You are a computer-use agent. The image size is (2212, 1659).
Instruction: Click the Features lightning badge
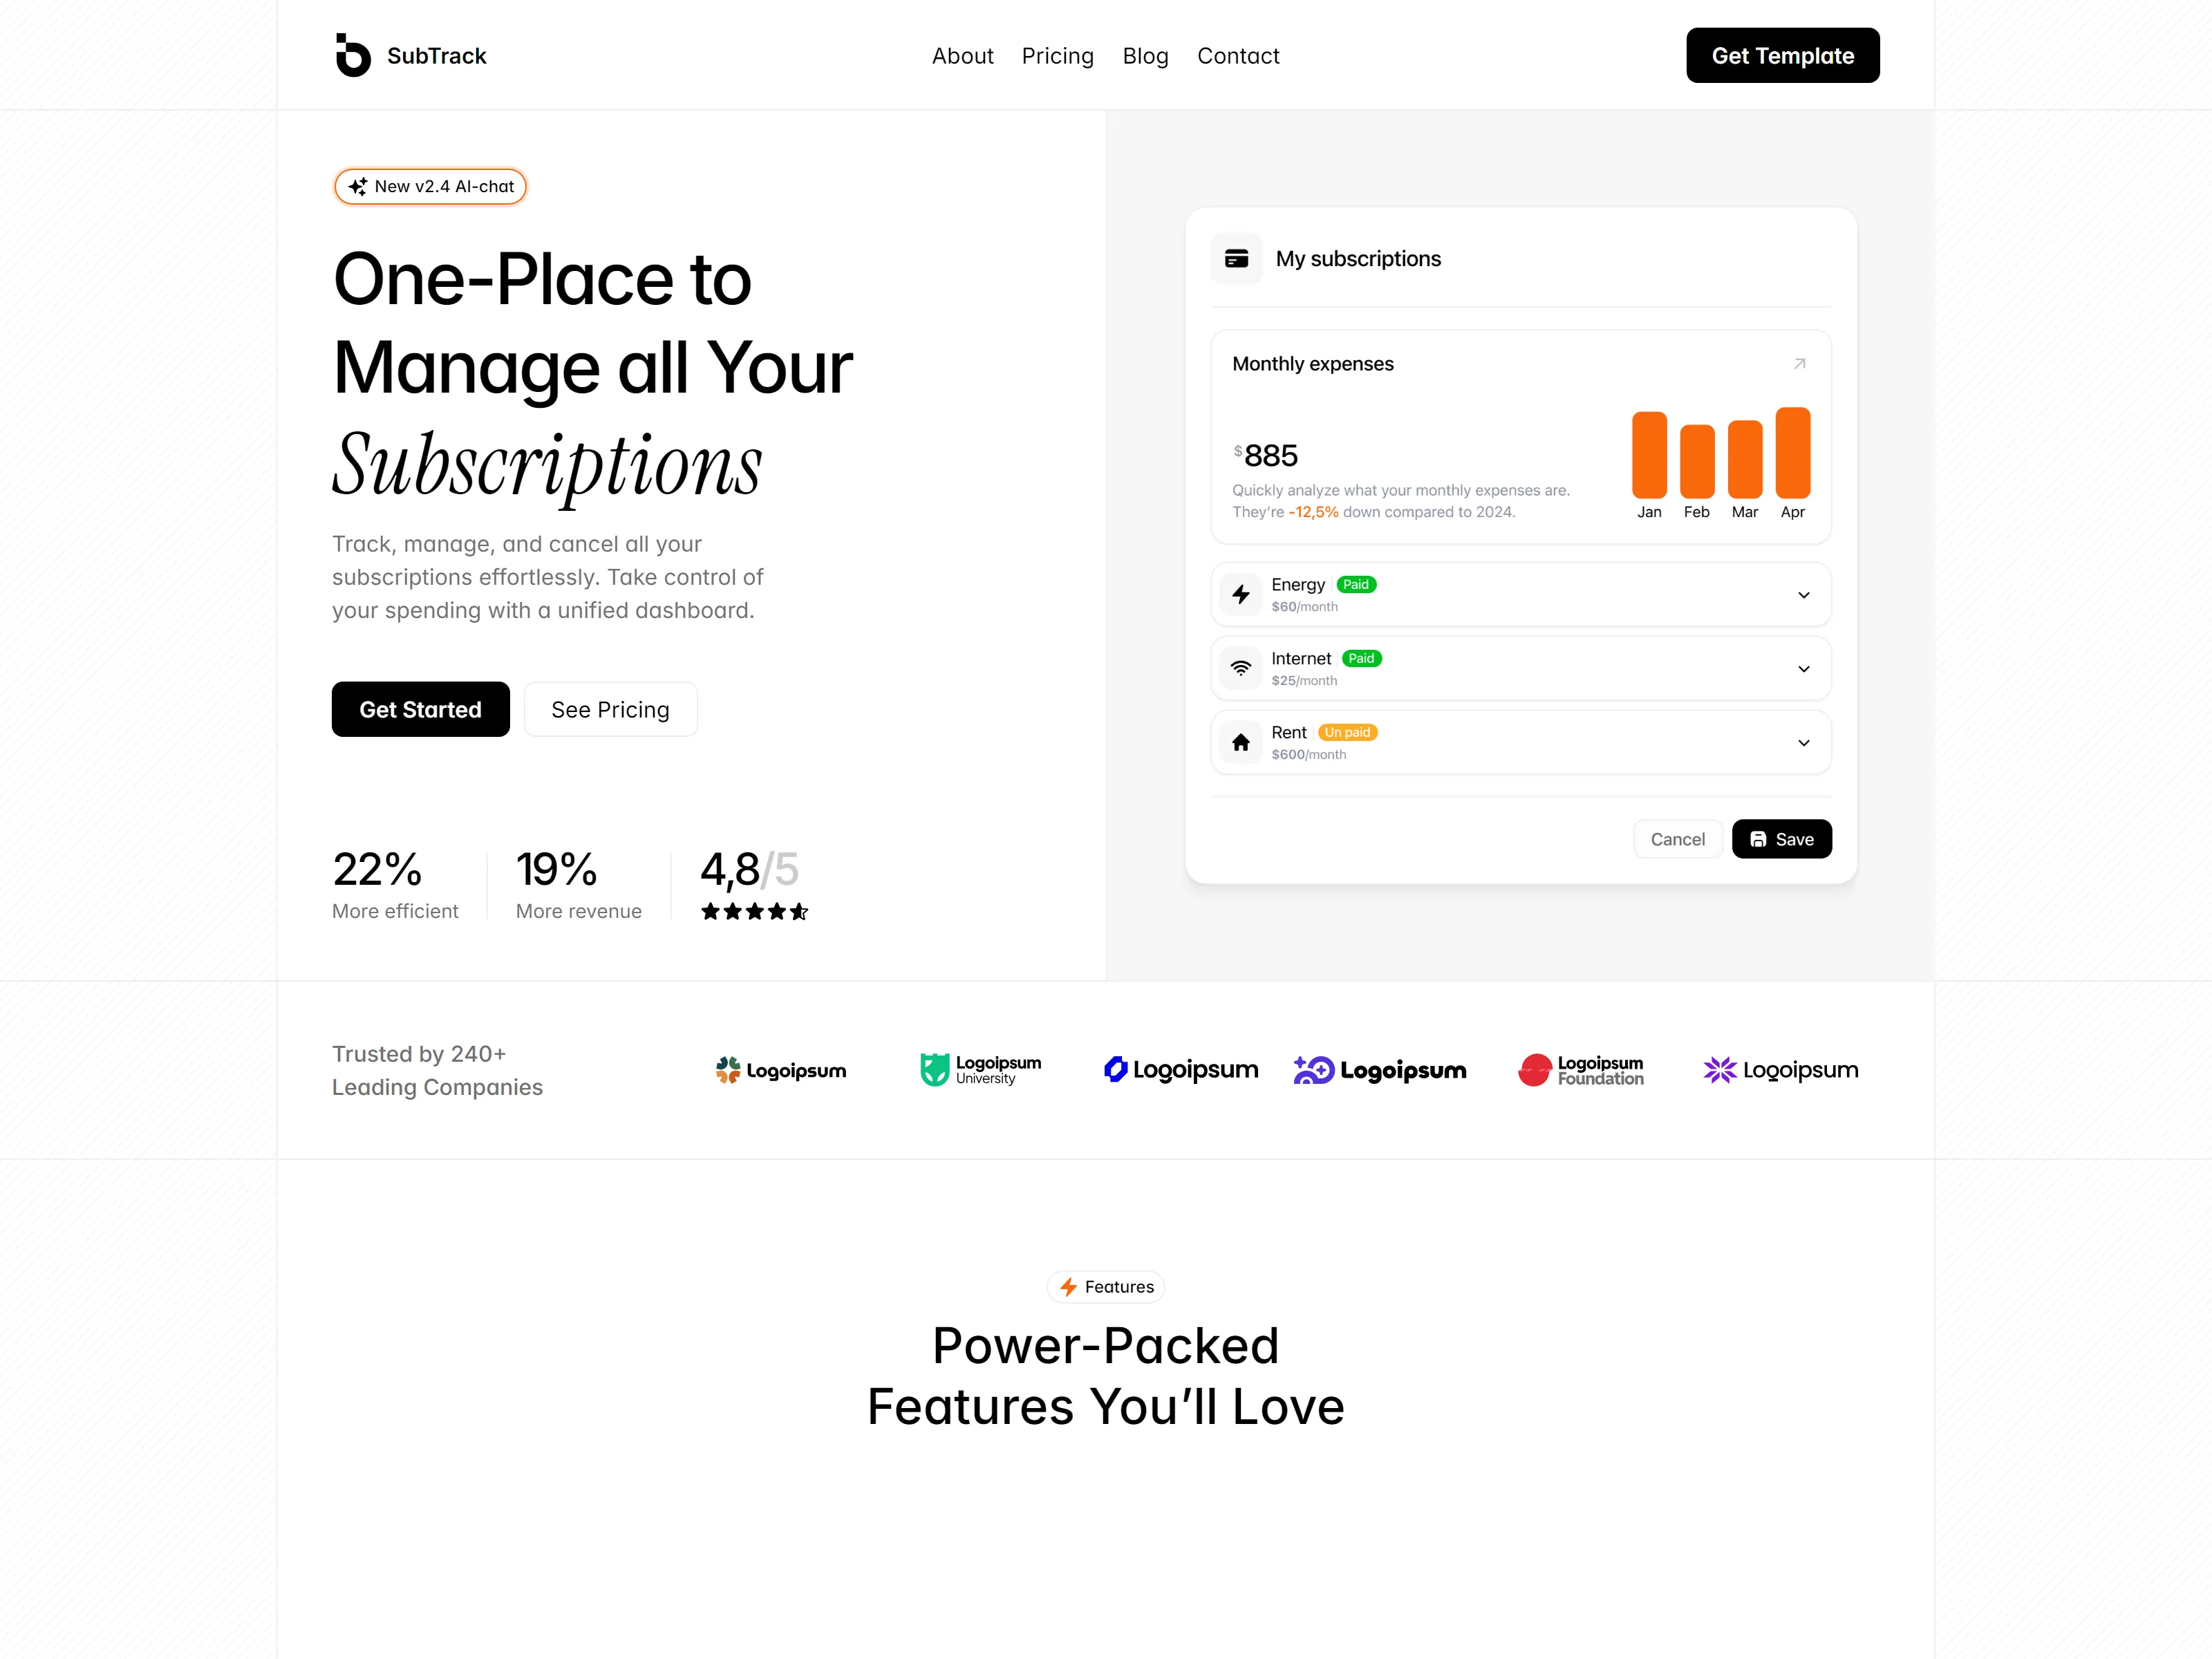tap(1106, 1287)
